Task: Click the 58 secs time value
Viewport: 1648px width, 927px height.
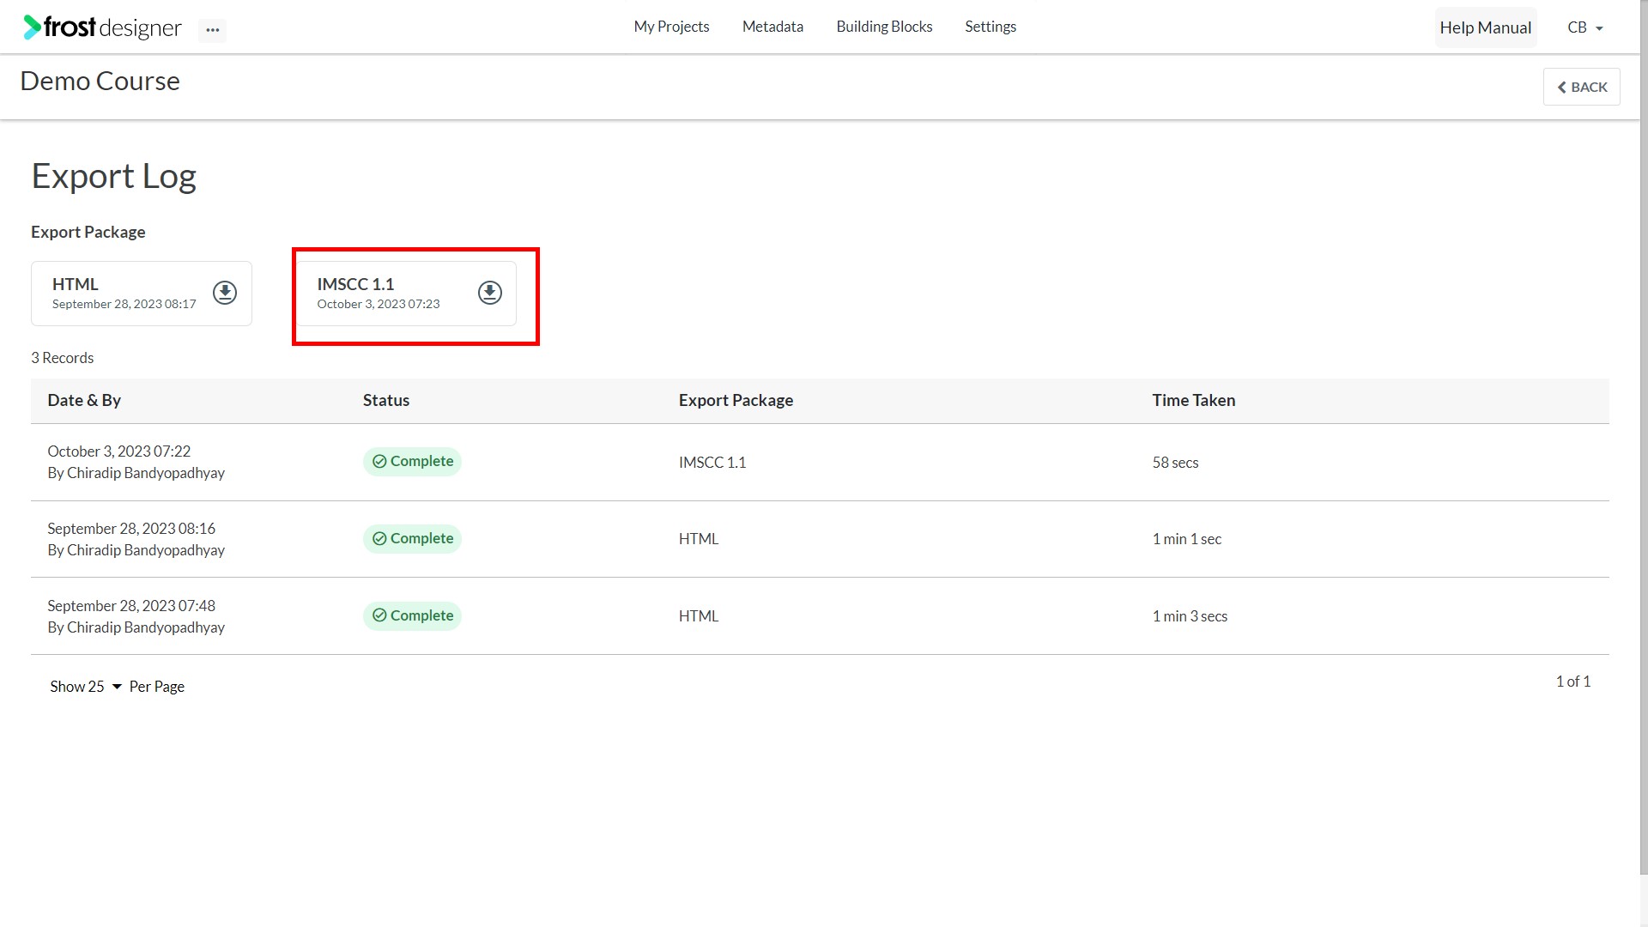Action: [1175, 463]
